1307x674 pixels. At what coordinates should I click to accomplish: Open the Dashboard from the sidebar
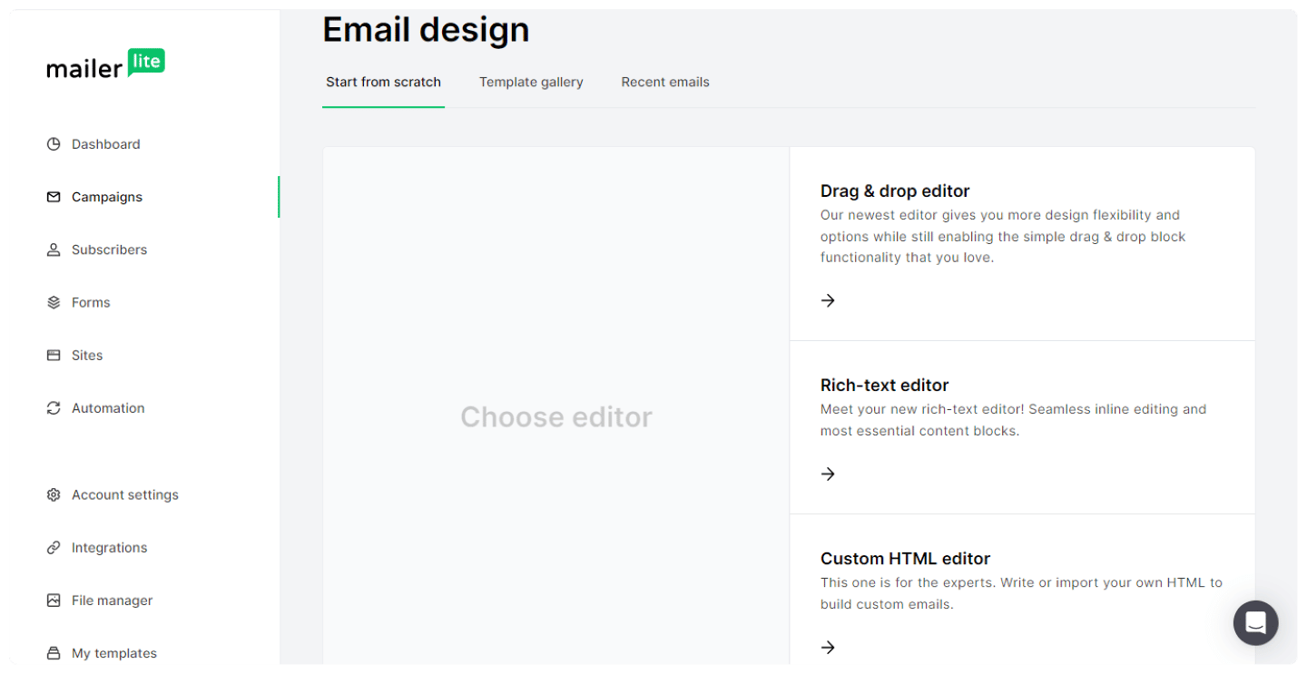[x=105, y=143]
